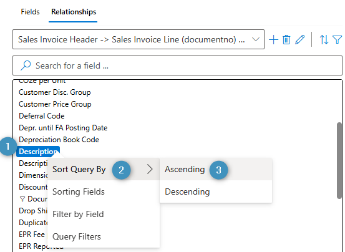
Task: Select the Deferral Code field
Action: tap(42, 116)
